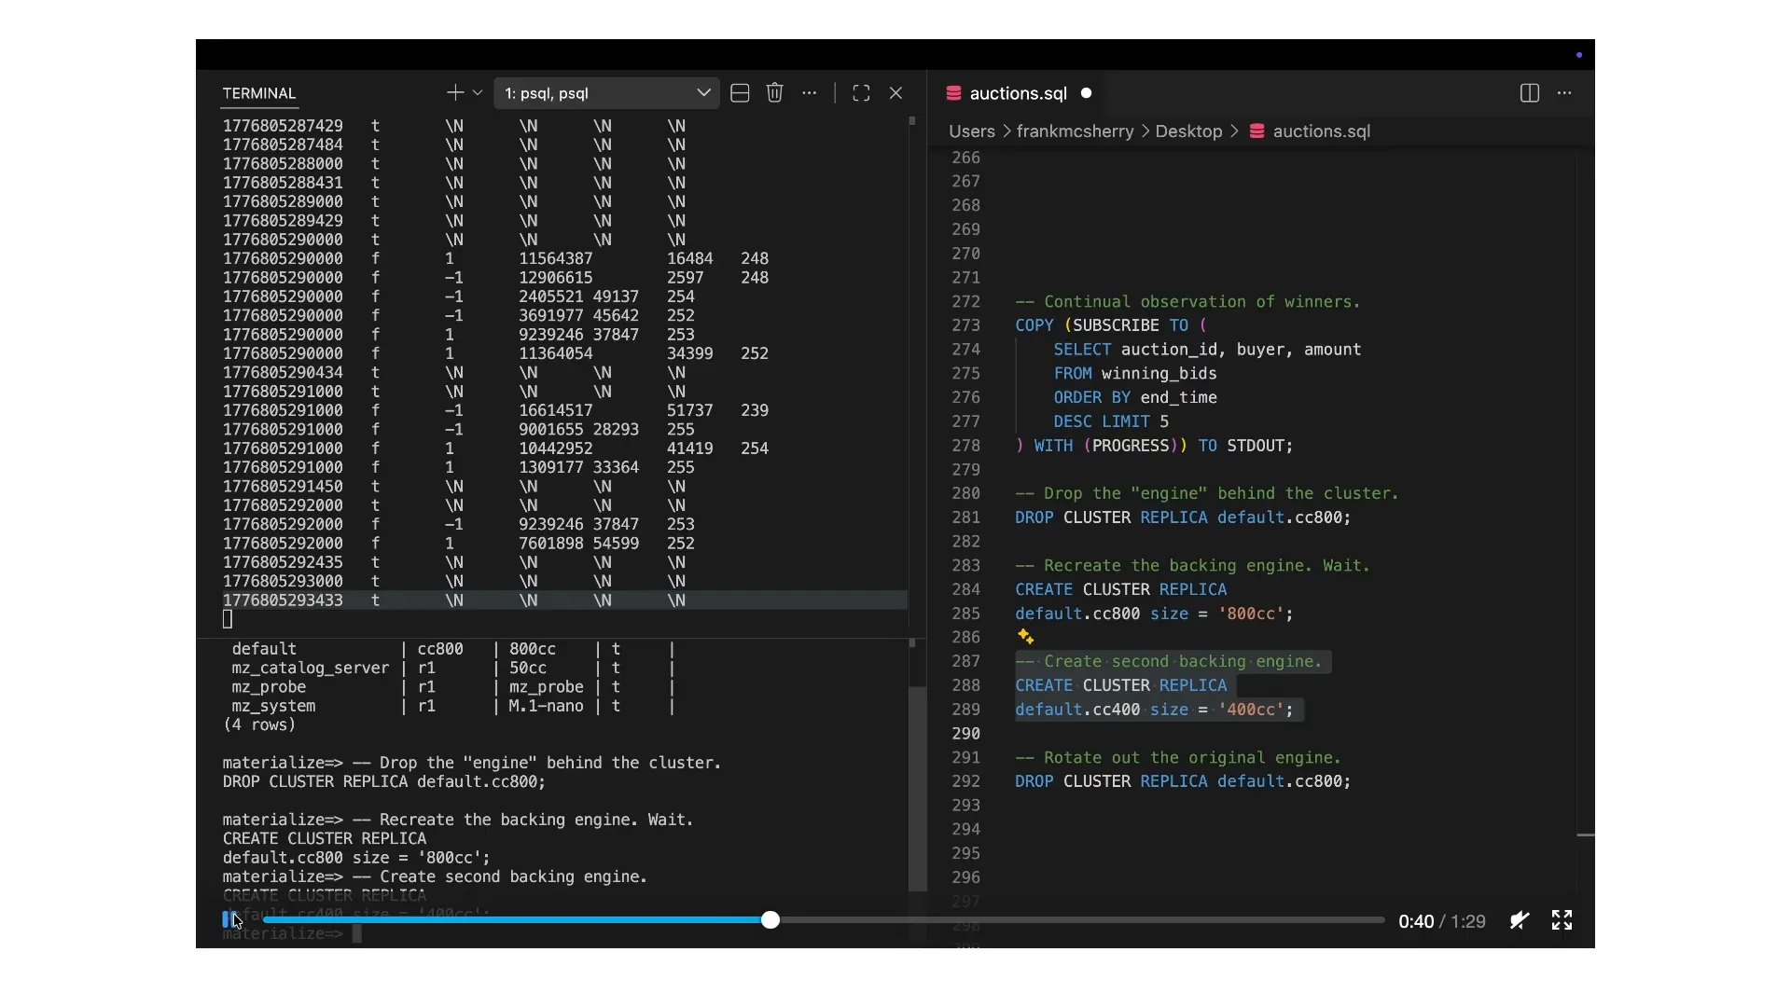
Task: Click terminal row '1776805293433'
Action: point(563,600)
